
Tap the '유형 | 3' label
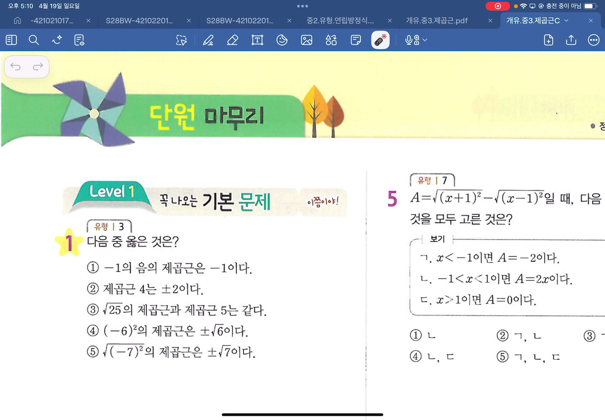109,226
